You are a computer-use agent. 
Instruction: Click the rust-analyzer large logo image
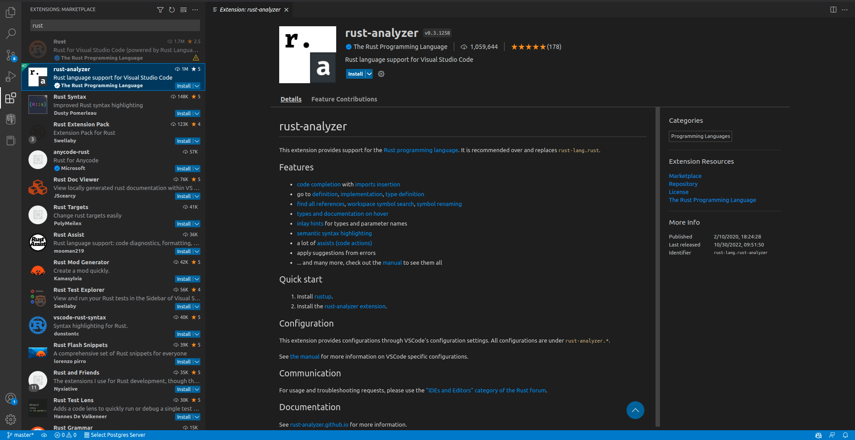[308, 55]
